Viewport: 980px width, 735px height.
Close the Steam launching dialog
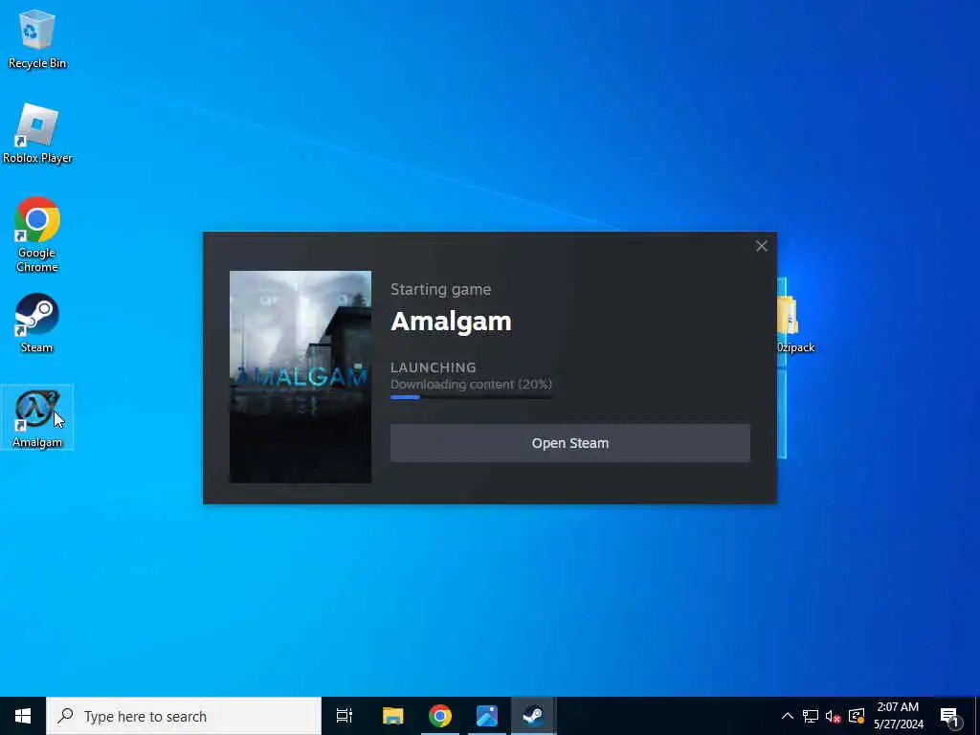pyautogui.click(x=761, y=246)
